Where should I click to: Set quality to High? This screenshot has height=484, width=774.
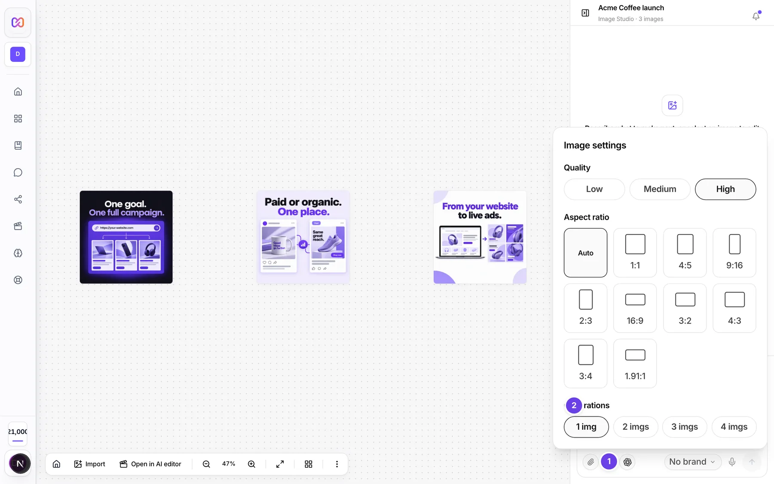coord(725,189)
